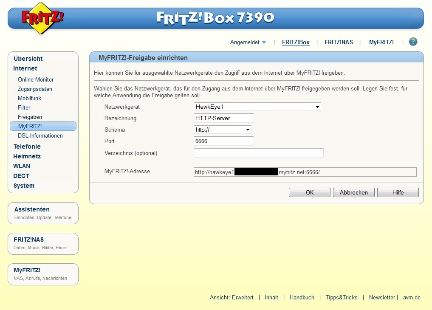
Task: Open the FRITZ!NAS panel with Daten, Musik
Action: tap(43, 244)
